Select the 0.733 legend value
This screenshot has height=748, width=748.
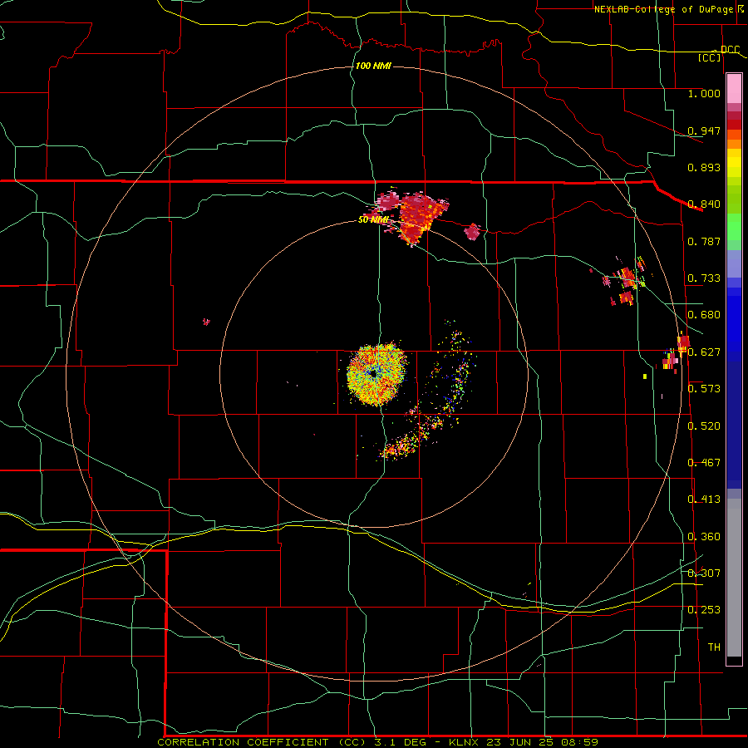[x=704, y=278]
